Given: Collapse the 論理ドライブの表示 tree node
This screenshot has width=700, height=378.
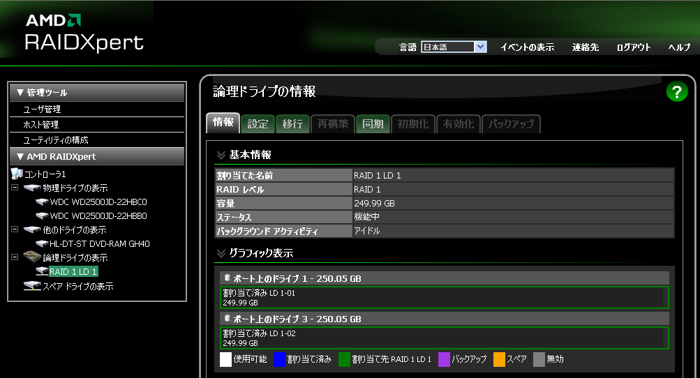Looking at the screenshot, I should [x=15, y=257].
